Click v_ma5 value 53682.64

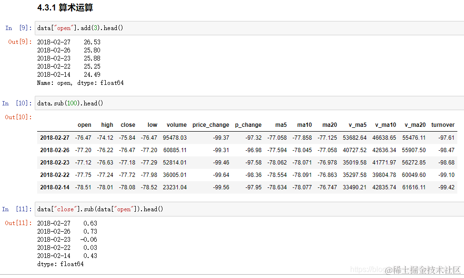point(354,138)
